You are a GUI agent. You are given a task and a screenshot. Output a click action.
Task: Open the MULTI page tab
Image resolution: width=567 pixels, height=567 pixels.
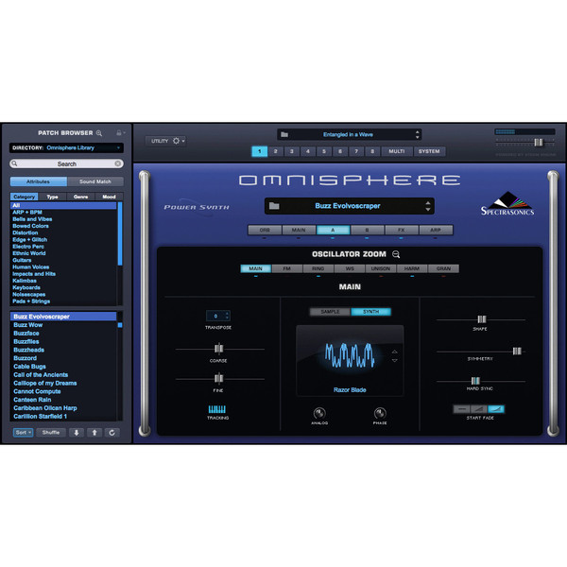(x=397, y=151)
